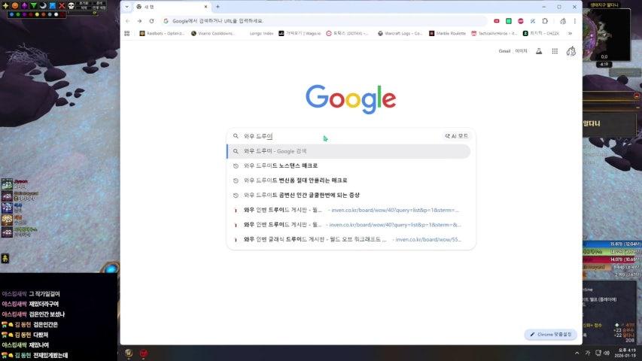This screenshot has width=642, height=361.
Task: Place the green world marker
Action: tap(18, 14)
